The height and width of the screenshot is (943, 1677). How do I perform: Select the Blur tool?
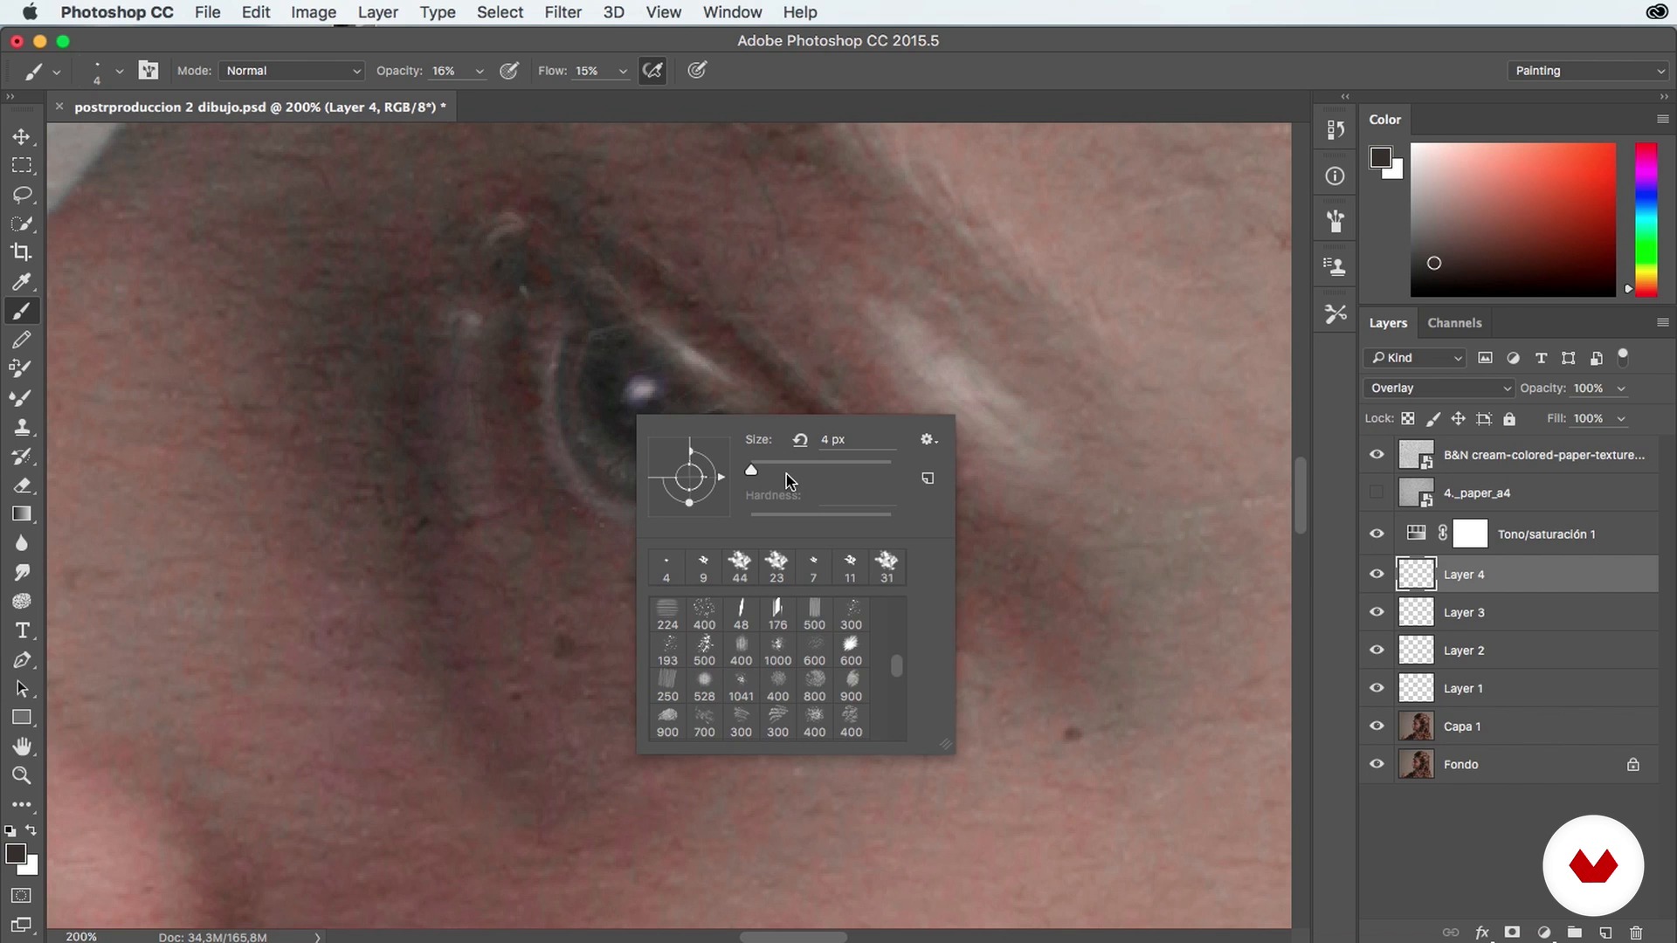click(22, 543)
